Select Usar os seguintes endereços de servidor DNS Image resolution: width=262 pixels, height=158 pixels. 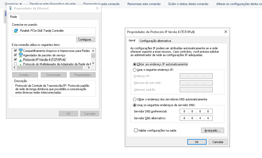pos(135,105)
